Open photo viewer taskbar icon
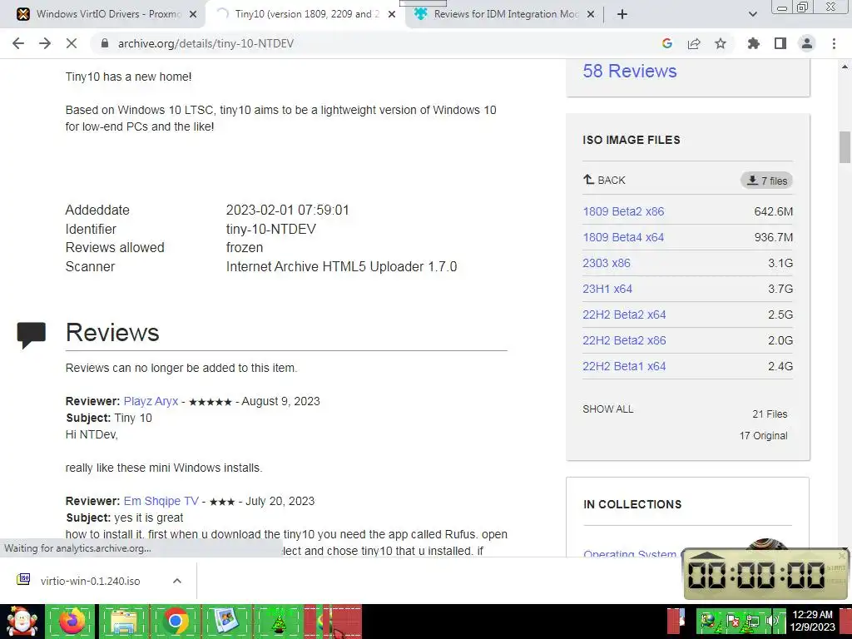 pos(226,621)
